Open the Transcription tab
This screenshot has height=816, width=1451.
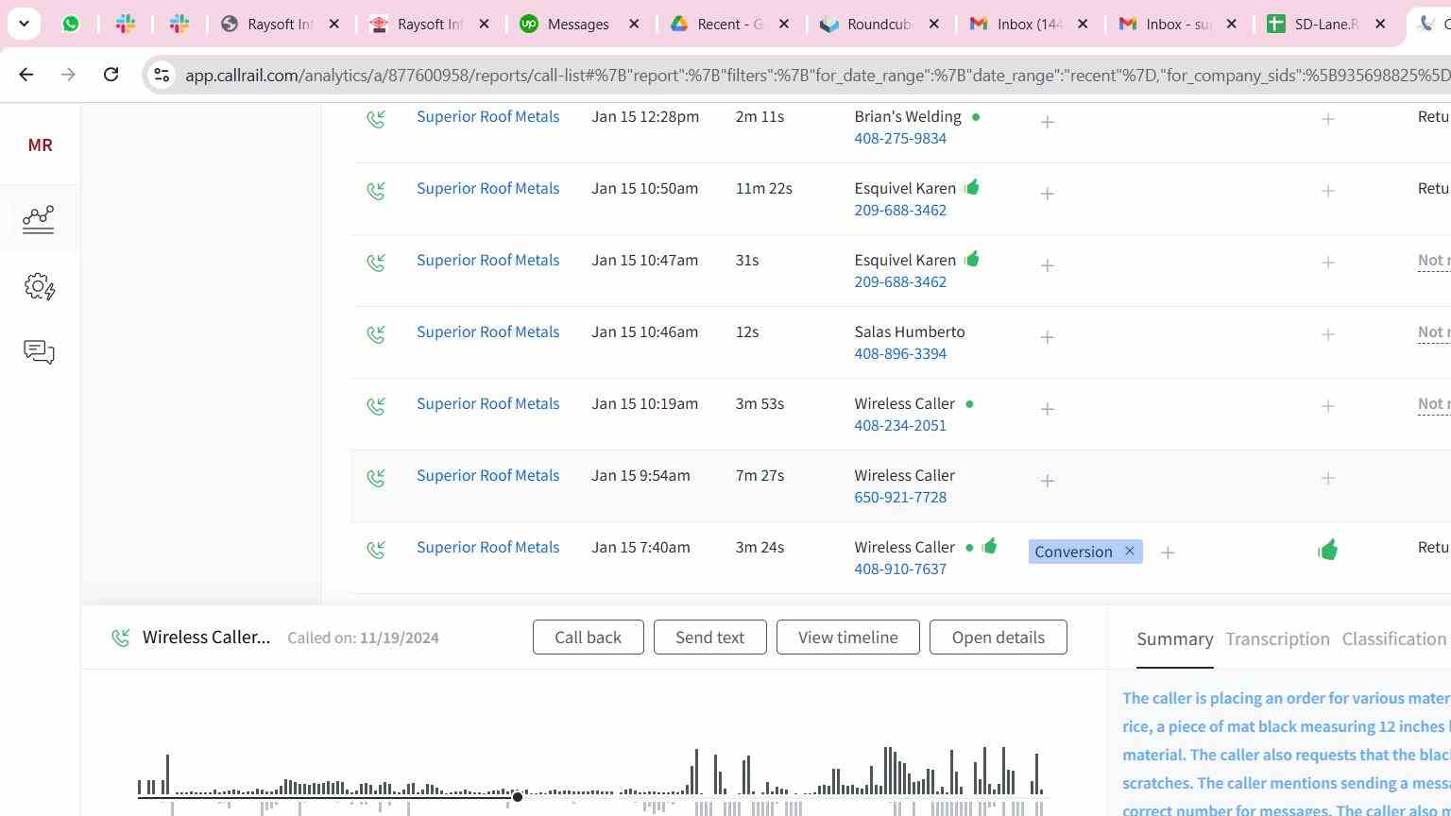click(1277, 639)
